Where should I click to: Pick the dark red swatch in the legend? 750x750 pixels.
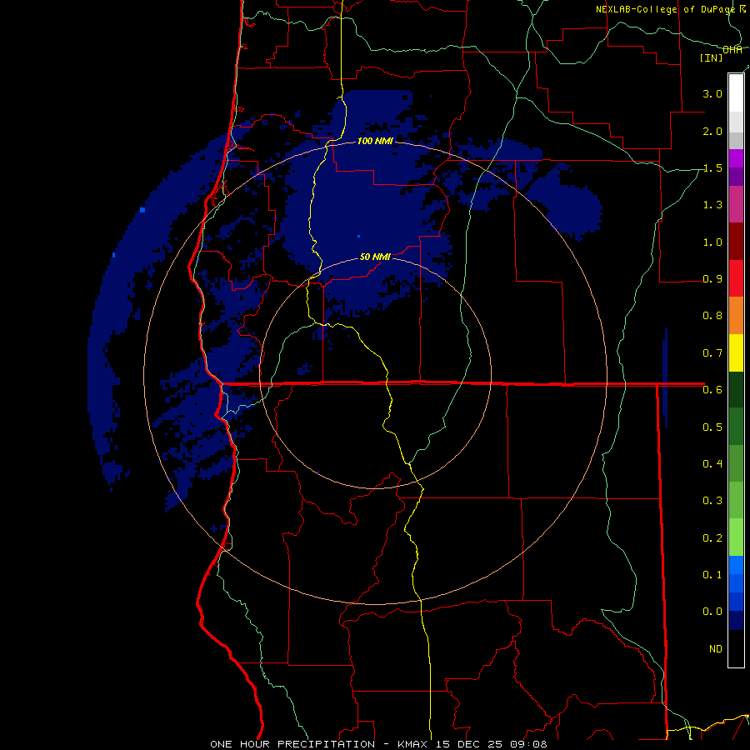736,242
